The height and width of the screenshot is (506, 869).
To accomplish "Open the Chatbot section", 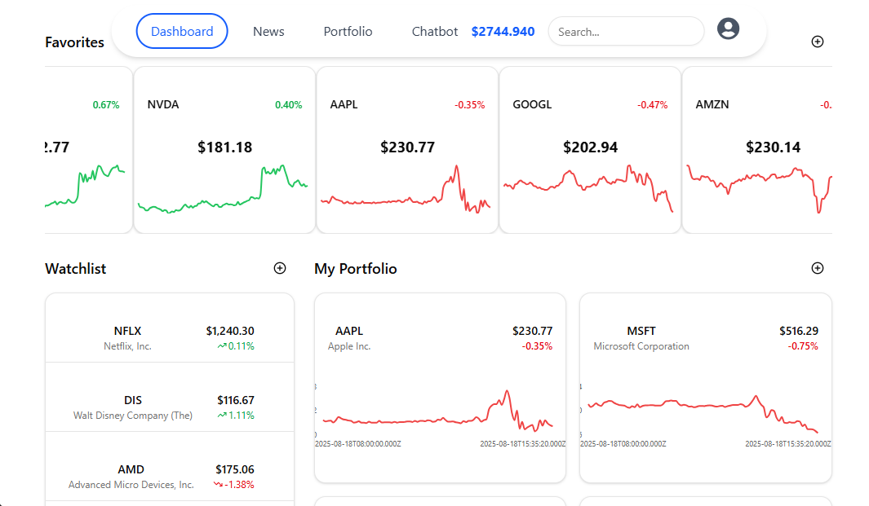I will pos(434,31).
